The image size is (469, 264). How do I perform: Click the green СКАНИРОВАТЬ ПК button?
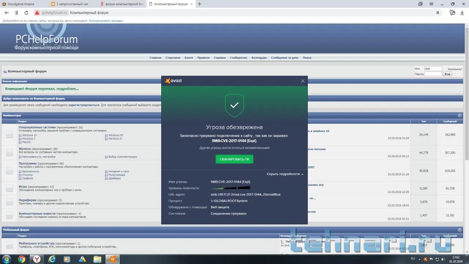pos(234,159)
